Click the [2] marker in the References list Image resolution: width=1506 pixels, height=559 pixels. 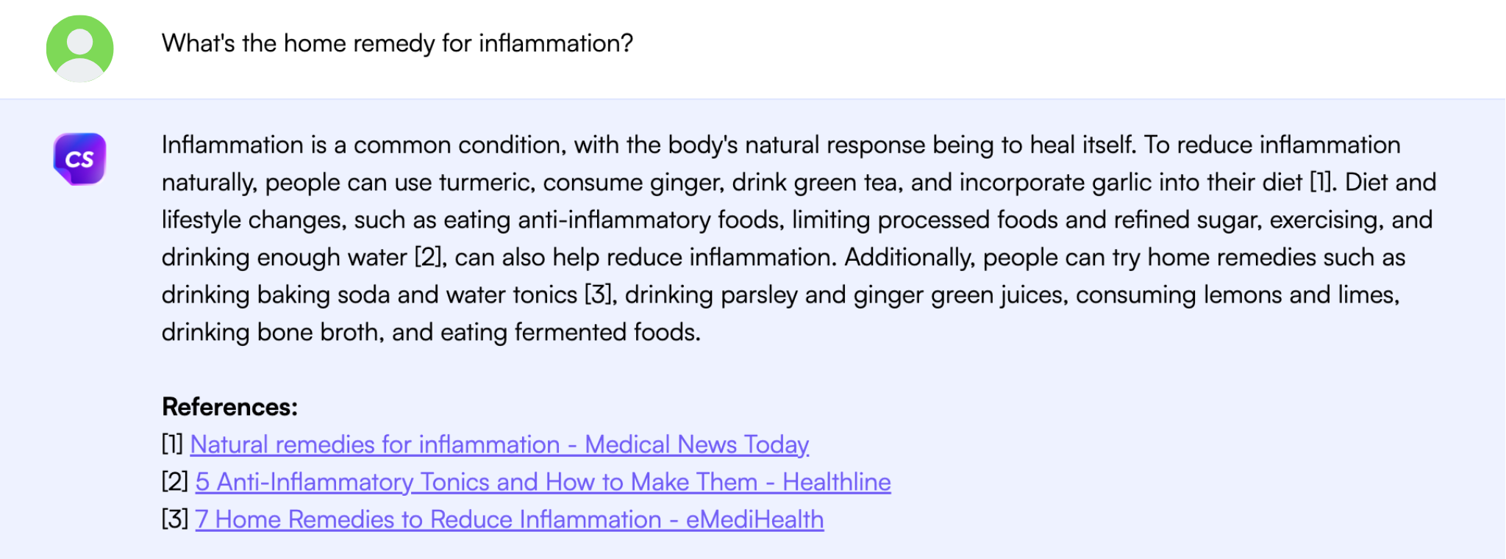pyautogui.click(x=175, y=482)
